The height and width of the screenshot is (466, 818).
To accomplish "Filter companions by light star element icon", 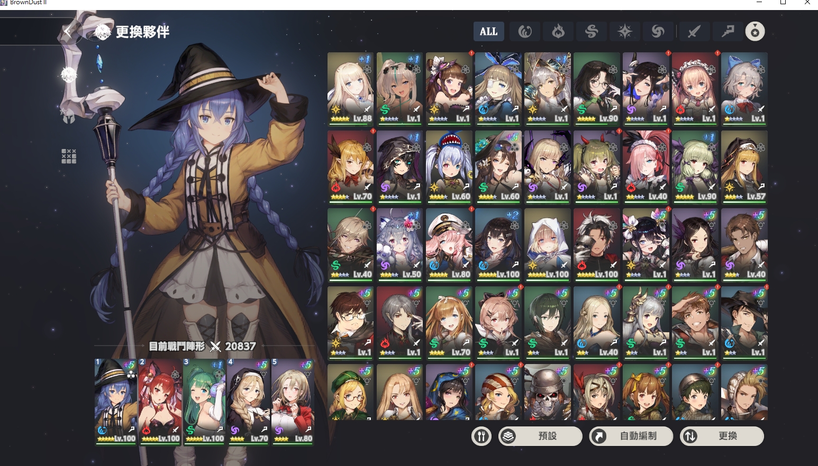I will tap(624, 32).
